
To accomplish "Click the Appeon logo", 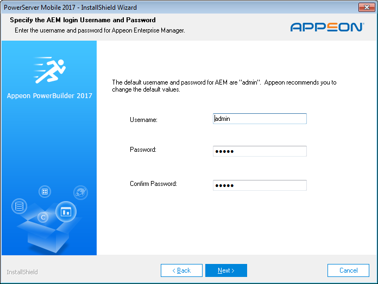I will click(327, 27).
